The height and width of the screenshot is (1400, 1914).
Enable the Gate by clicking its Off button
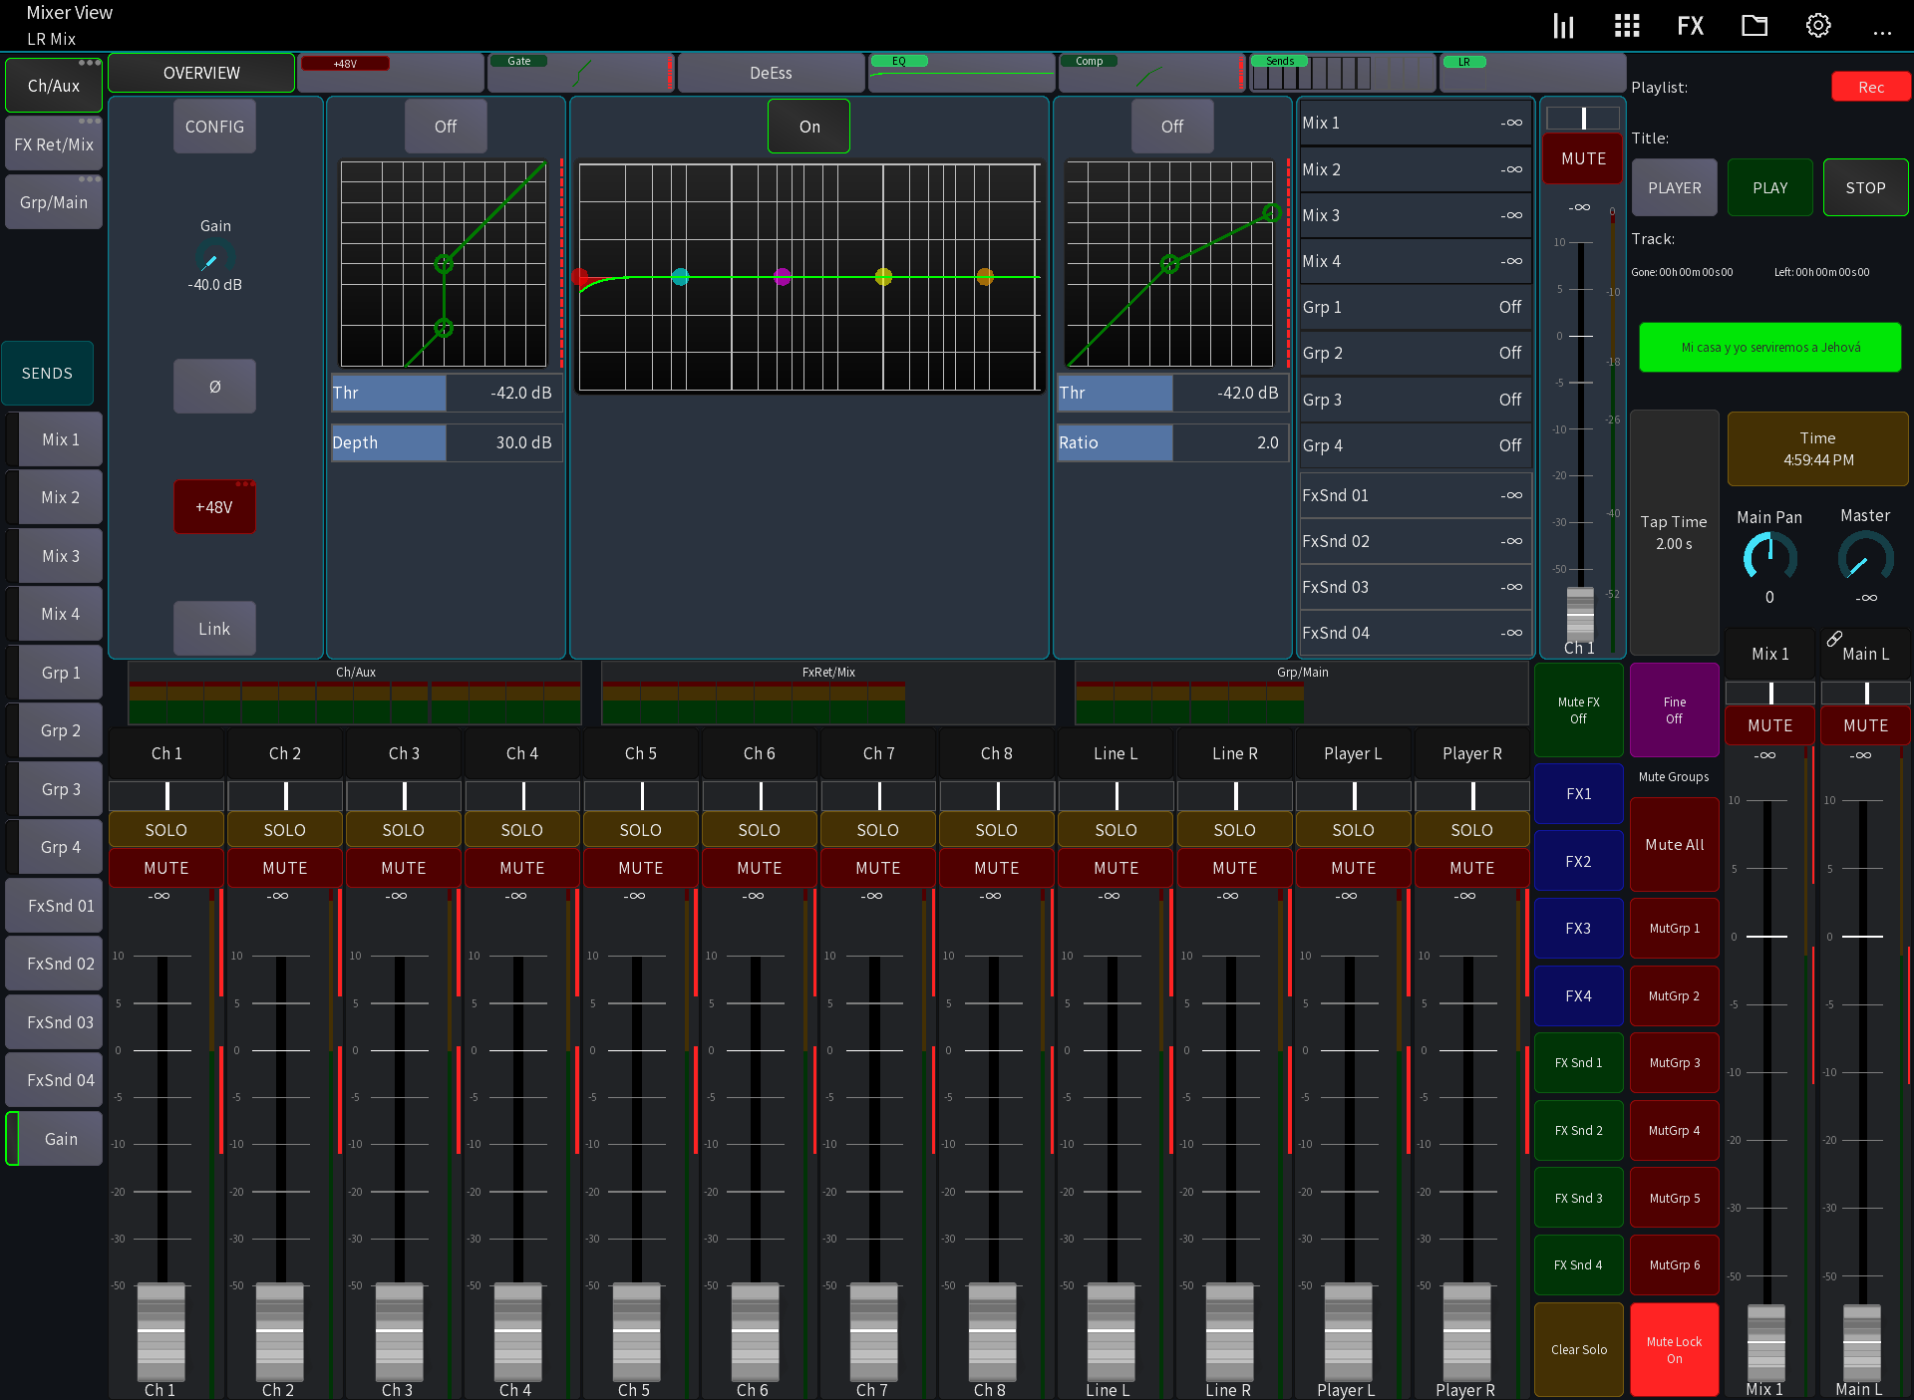(445, 126)
